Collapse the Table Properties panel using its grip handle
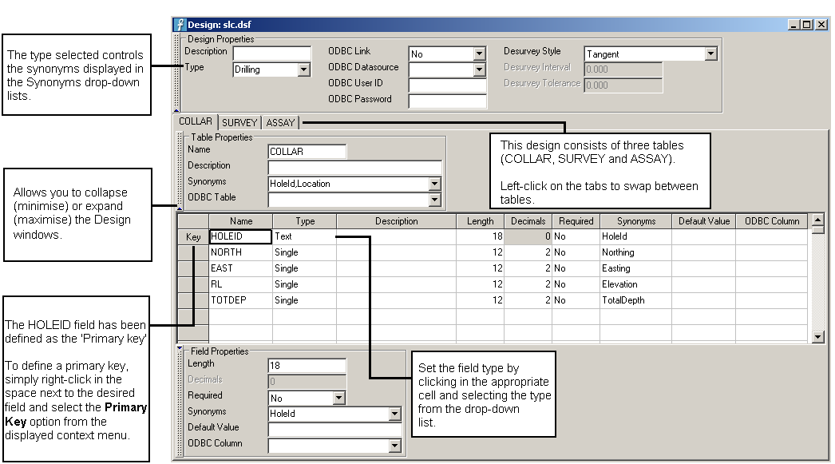The width and height of the screenshot is (835, 464). click(x=180, y=170)
